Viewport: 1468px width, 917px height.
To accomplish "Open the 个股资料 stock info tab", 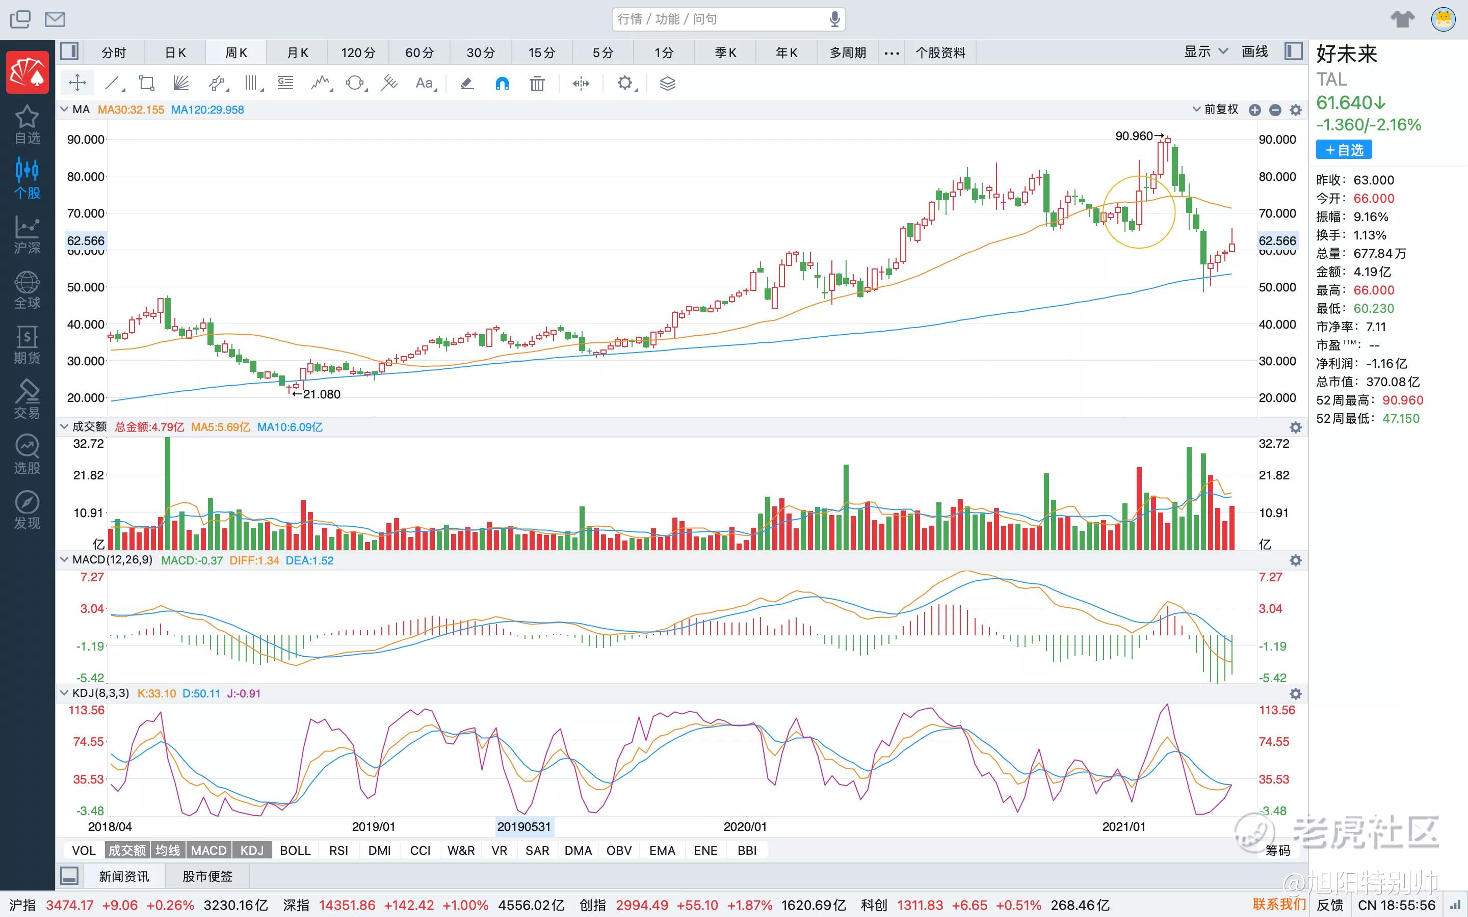I will (x=940, y=53).
